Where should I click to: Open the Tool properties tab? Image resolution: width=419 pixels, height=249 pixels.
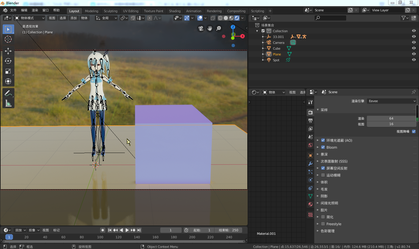(310, 102)
